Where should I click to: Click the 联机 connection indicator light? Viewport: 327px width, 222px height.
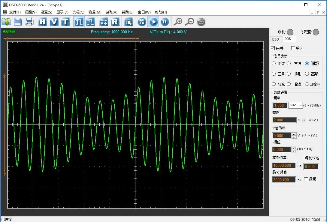pos(290,32)
